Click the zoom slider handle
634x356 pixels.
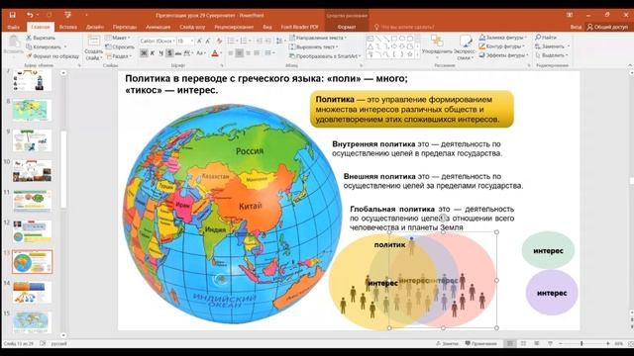click(x=581, y=343)
